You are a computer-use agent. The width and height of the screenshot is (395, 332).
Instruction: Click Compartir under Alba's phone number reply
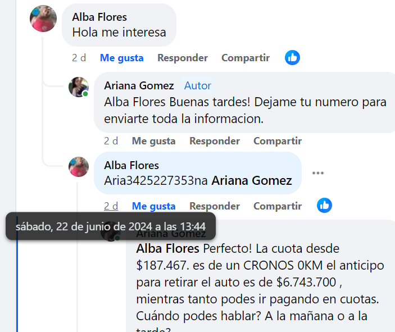point(278,206)
